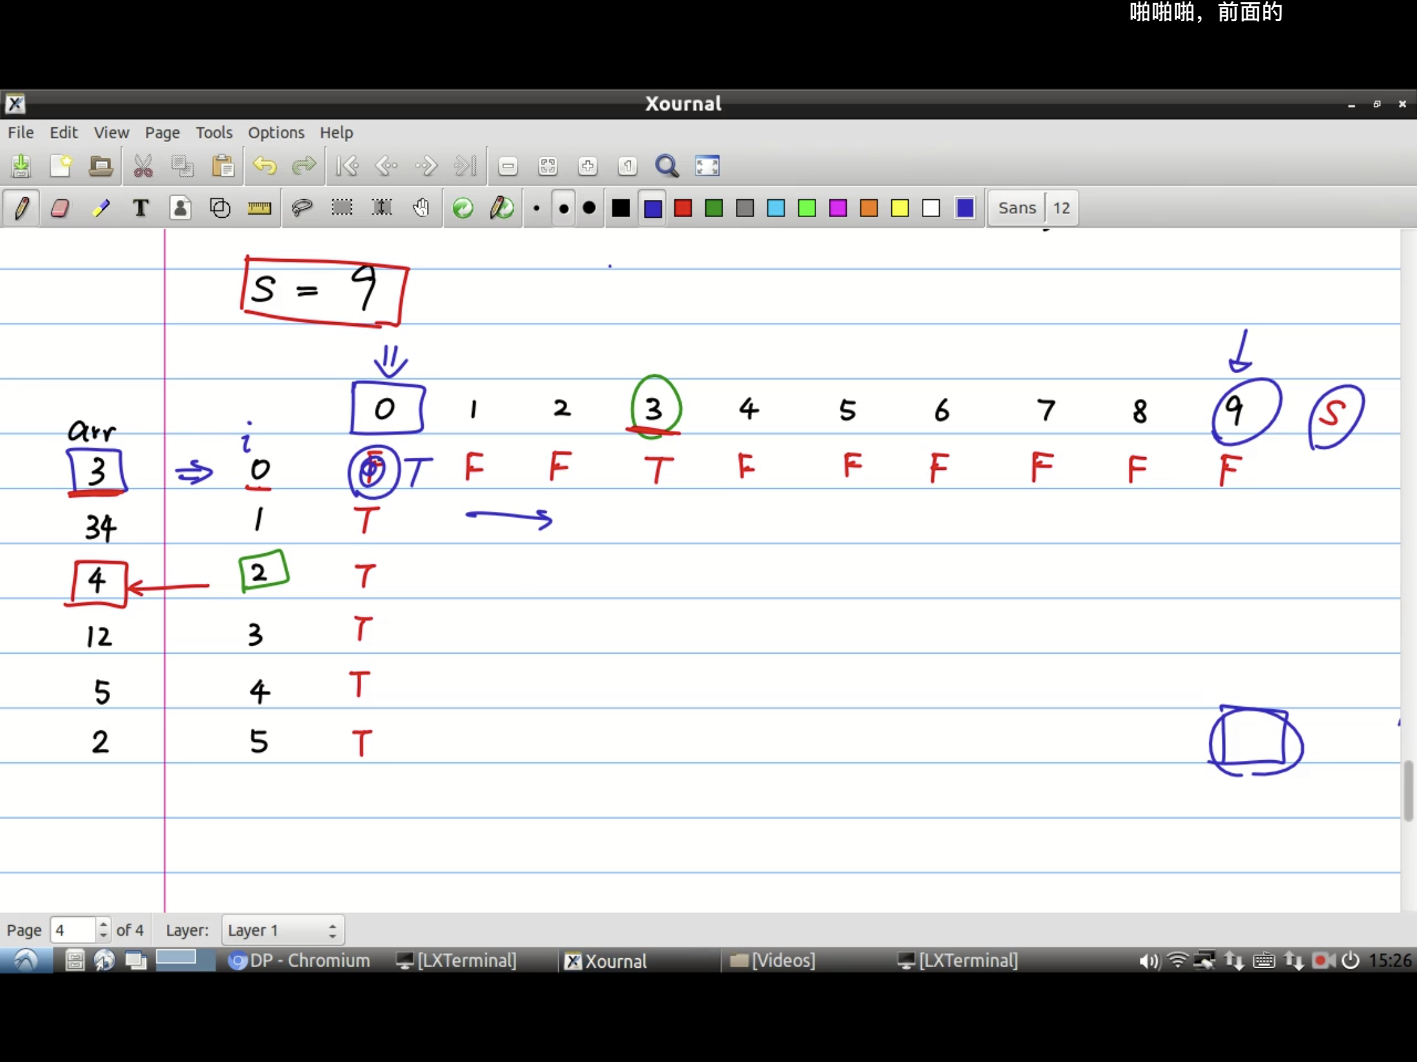The image size is (1417, 1062).
Task: Click the Undo arrow icon
Action: [x=264, y=166]
